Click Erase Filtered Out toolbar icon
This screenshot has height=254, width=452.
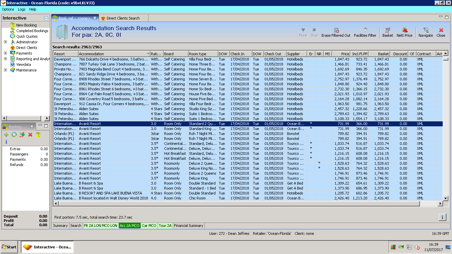point(336,30)
